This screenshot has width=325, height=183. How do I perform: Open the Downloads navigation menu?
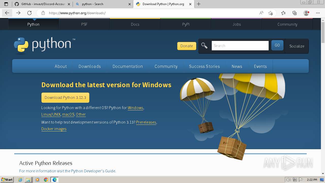(90, 66)
